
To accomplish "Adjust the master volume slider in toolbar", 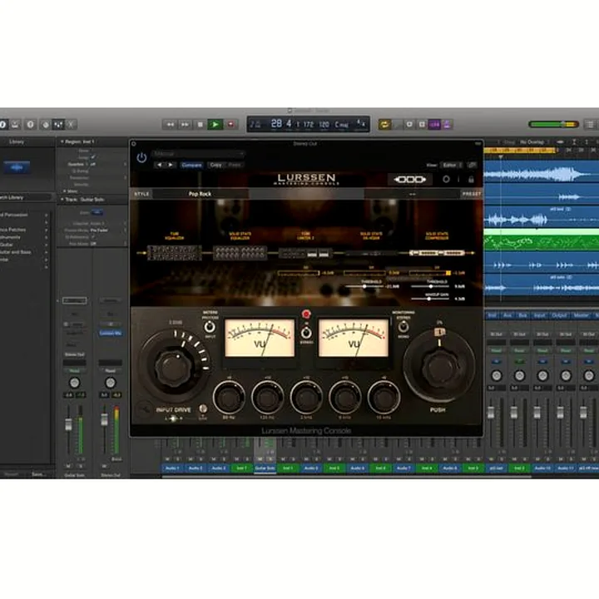I will [553, 124].
